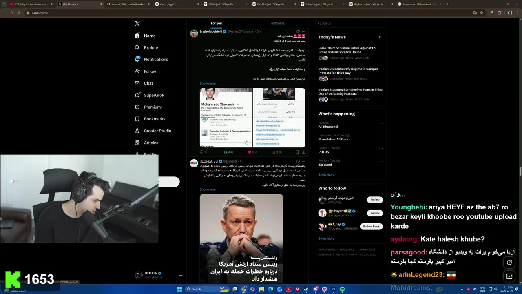The height and width of the screenshot is (294, 522).
Task: Open more options on the IranIntl post
Action: [x=303, y=161]
